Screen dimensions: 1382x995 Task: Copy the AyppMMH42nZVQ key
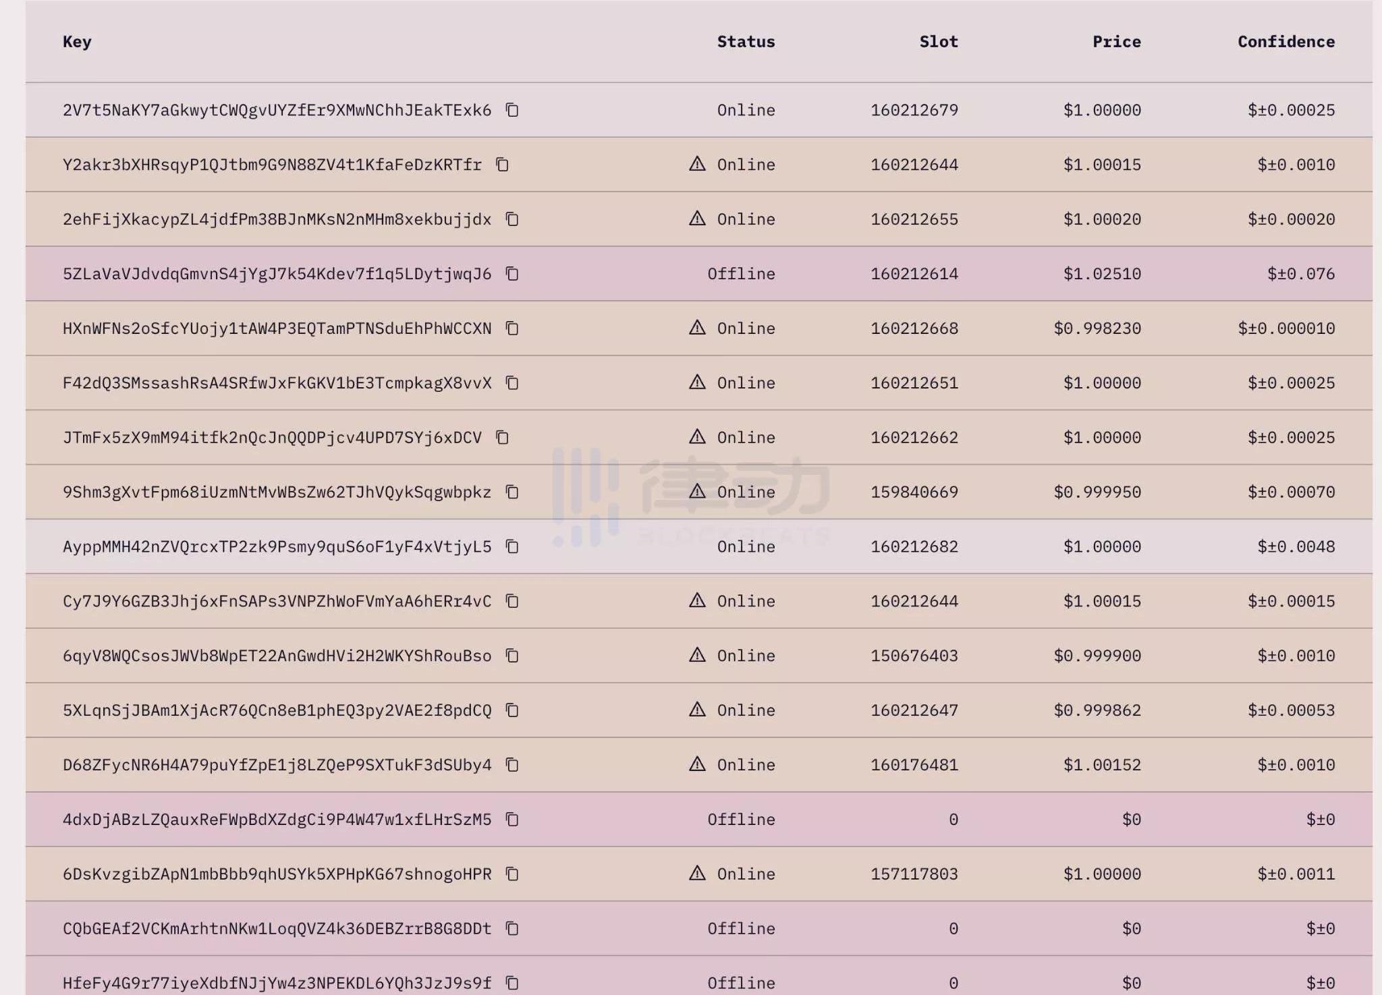coord(512,546)
